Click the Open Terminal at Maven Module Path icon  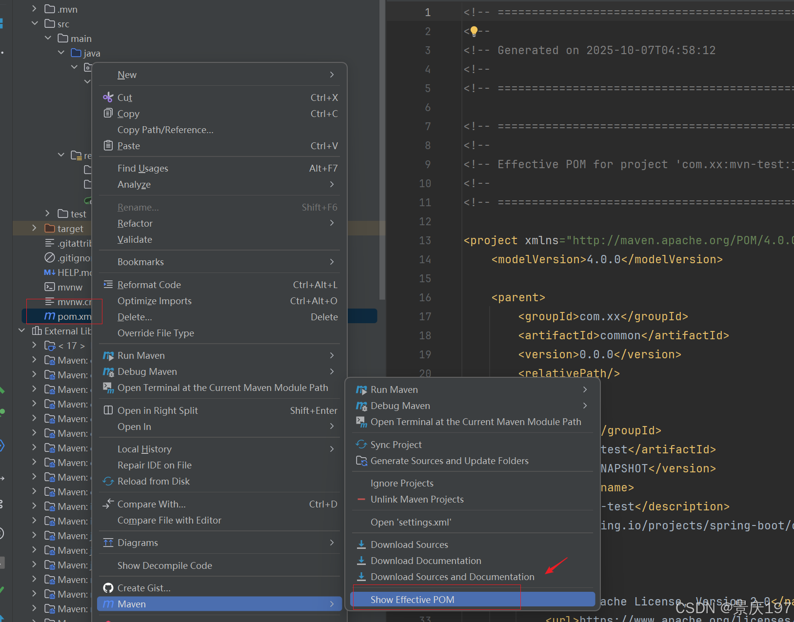pos(361,422)
